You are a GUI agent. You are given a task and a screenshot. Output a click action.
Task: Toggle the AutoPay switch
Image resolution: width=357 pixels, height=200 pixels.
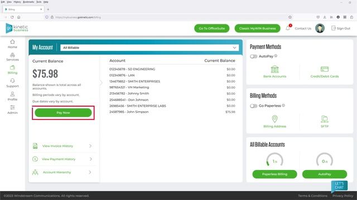253,56
